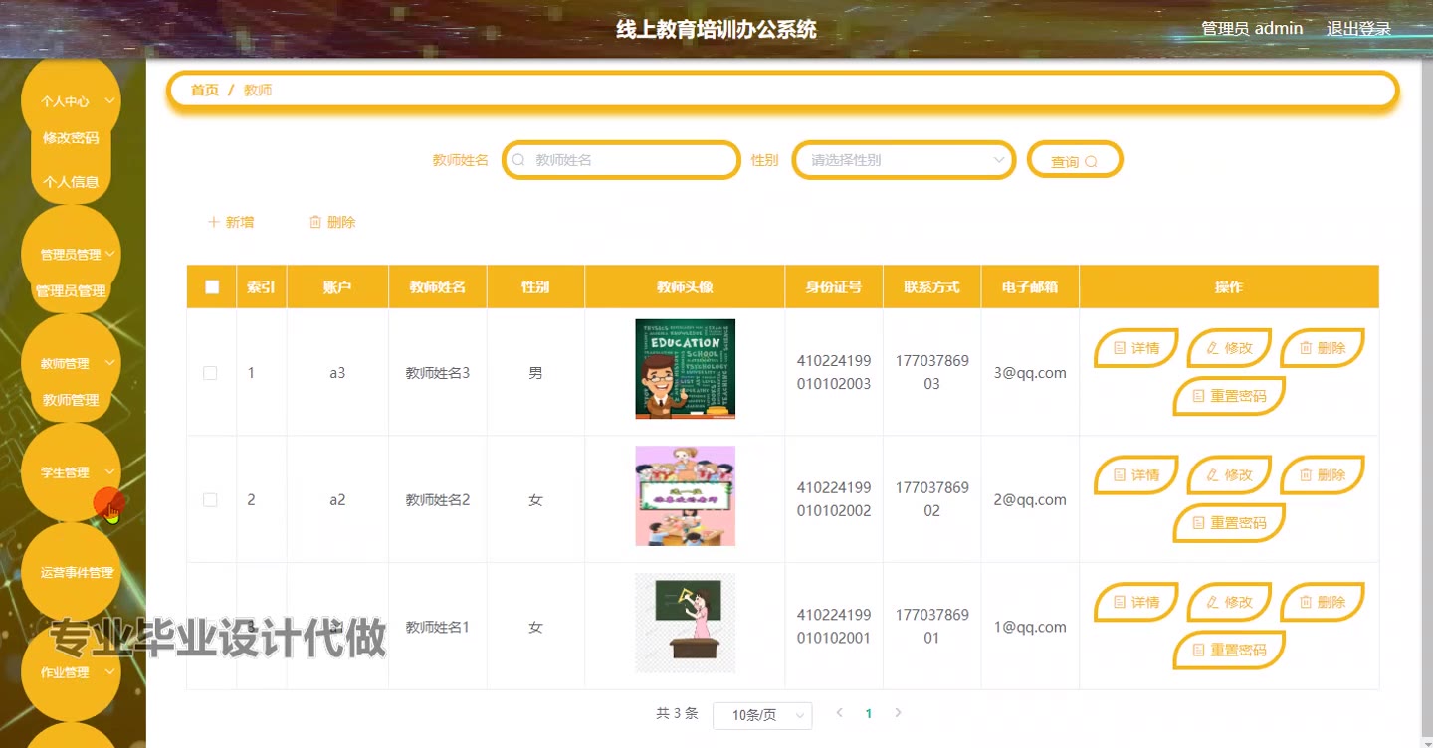Click the 教师姓名 column header
The width and height of the screenshot is (1433, 748).
click(x=437, y=287)
